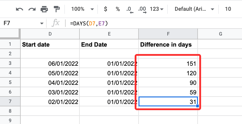Apply percent format icon
The height and width of the screenshot is (124, 242).
click(x=118, y=9)
